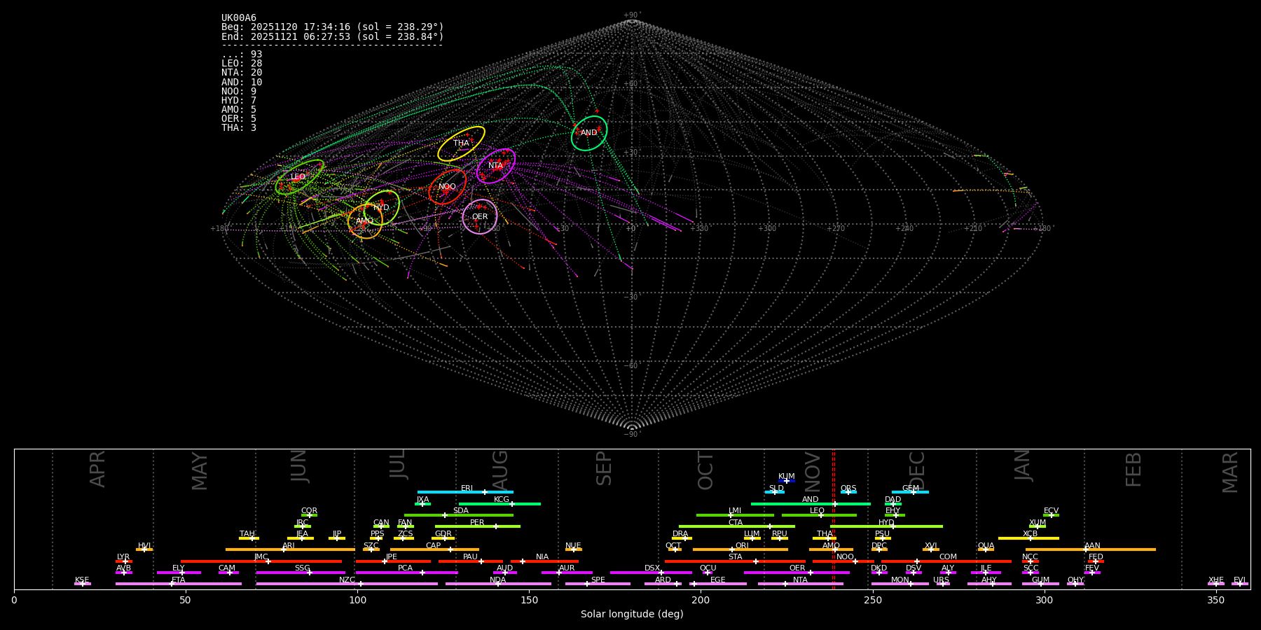The image size is (1261, 630).
Task: Click the Solar longitude (deg) axis label
Action: coord(632,615)
